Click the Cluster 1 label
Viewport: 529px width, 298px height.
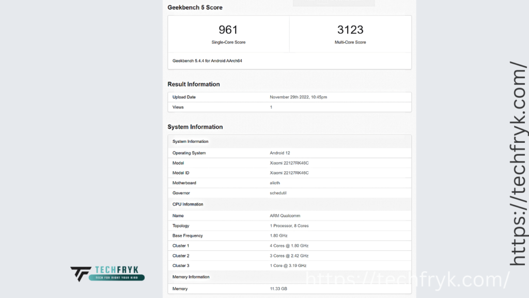click(x=181, y=246)
